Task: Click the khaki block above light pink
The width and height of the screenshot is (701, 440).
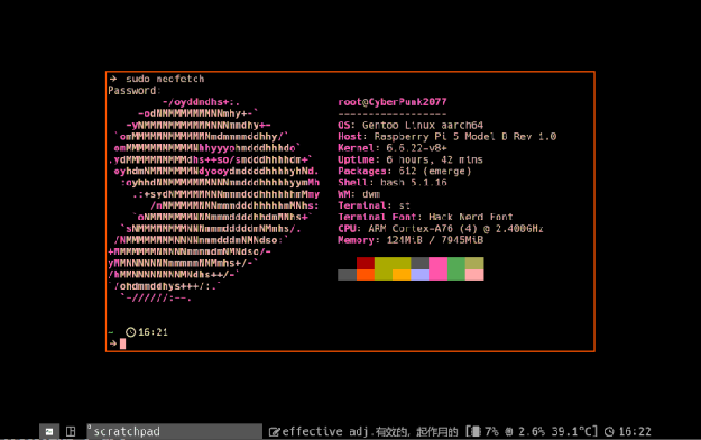Action: 474,262
